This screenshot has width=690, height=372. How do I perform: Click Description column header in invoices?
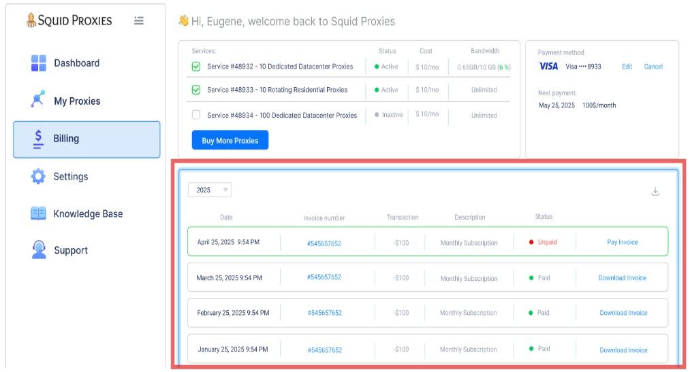click(470, 217)
